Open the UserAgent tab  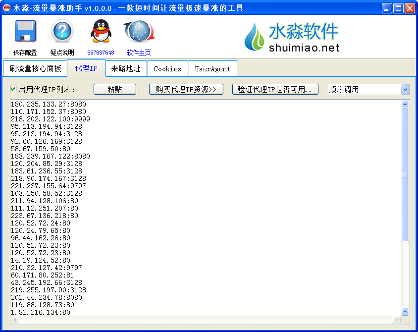point(212,69)
